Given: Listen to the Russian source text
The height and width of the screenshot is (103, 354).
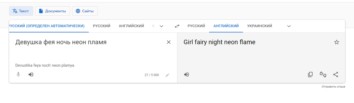Looking at the screenshot, I should [x=31, y=75].
